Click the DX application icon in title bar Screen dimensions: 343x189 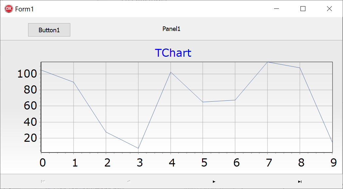point(9,9)
